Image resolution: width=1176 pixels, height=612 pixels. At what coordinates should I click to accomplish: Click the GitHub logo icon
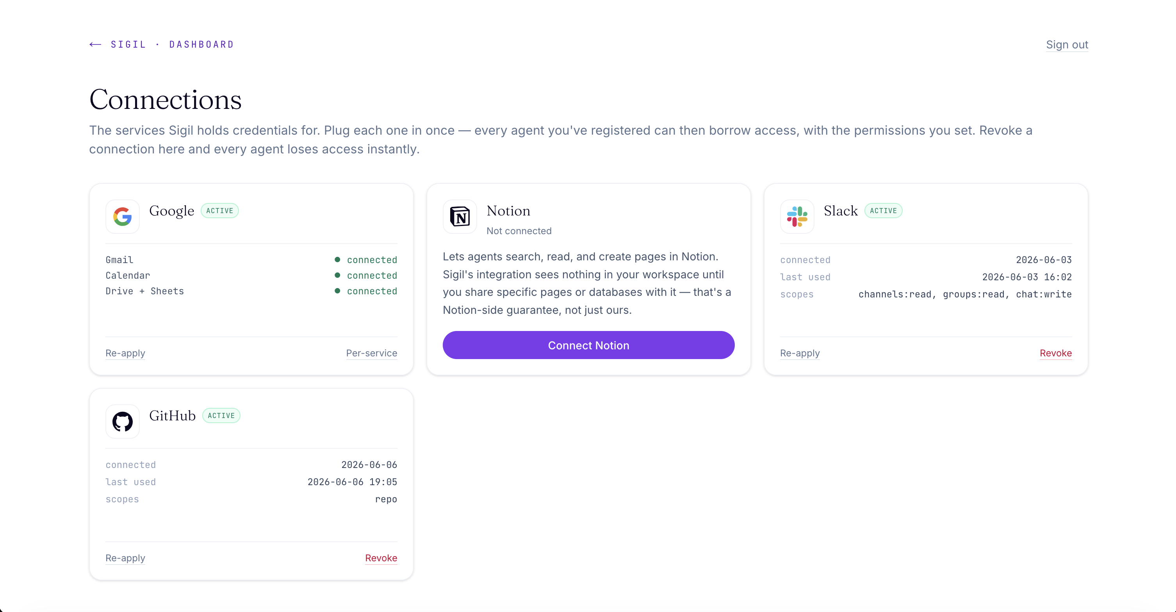point(122,421)
